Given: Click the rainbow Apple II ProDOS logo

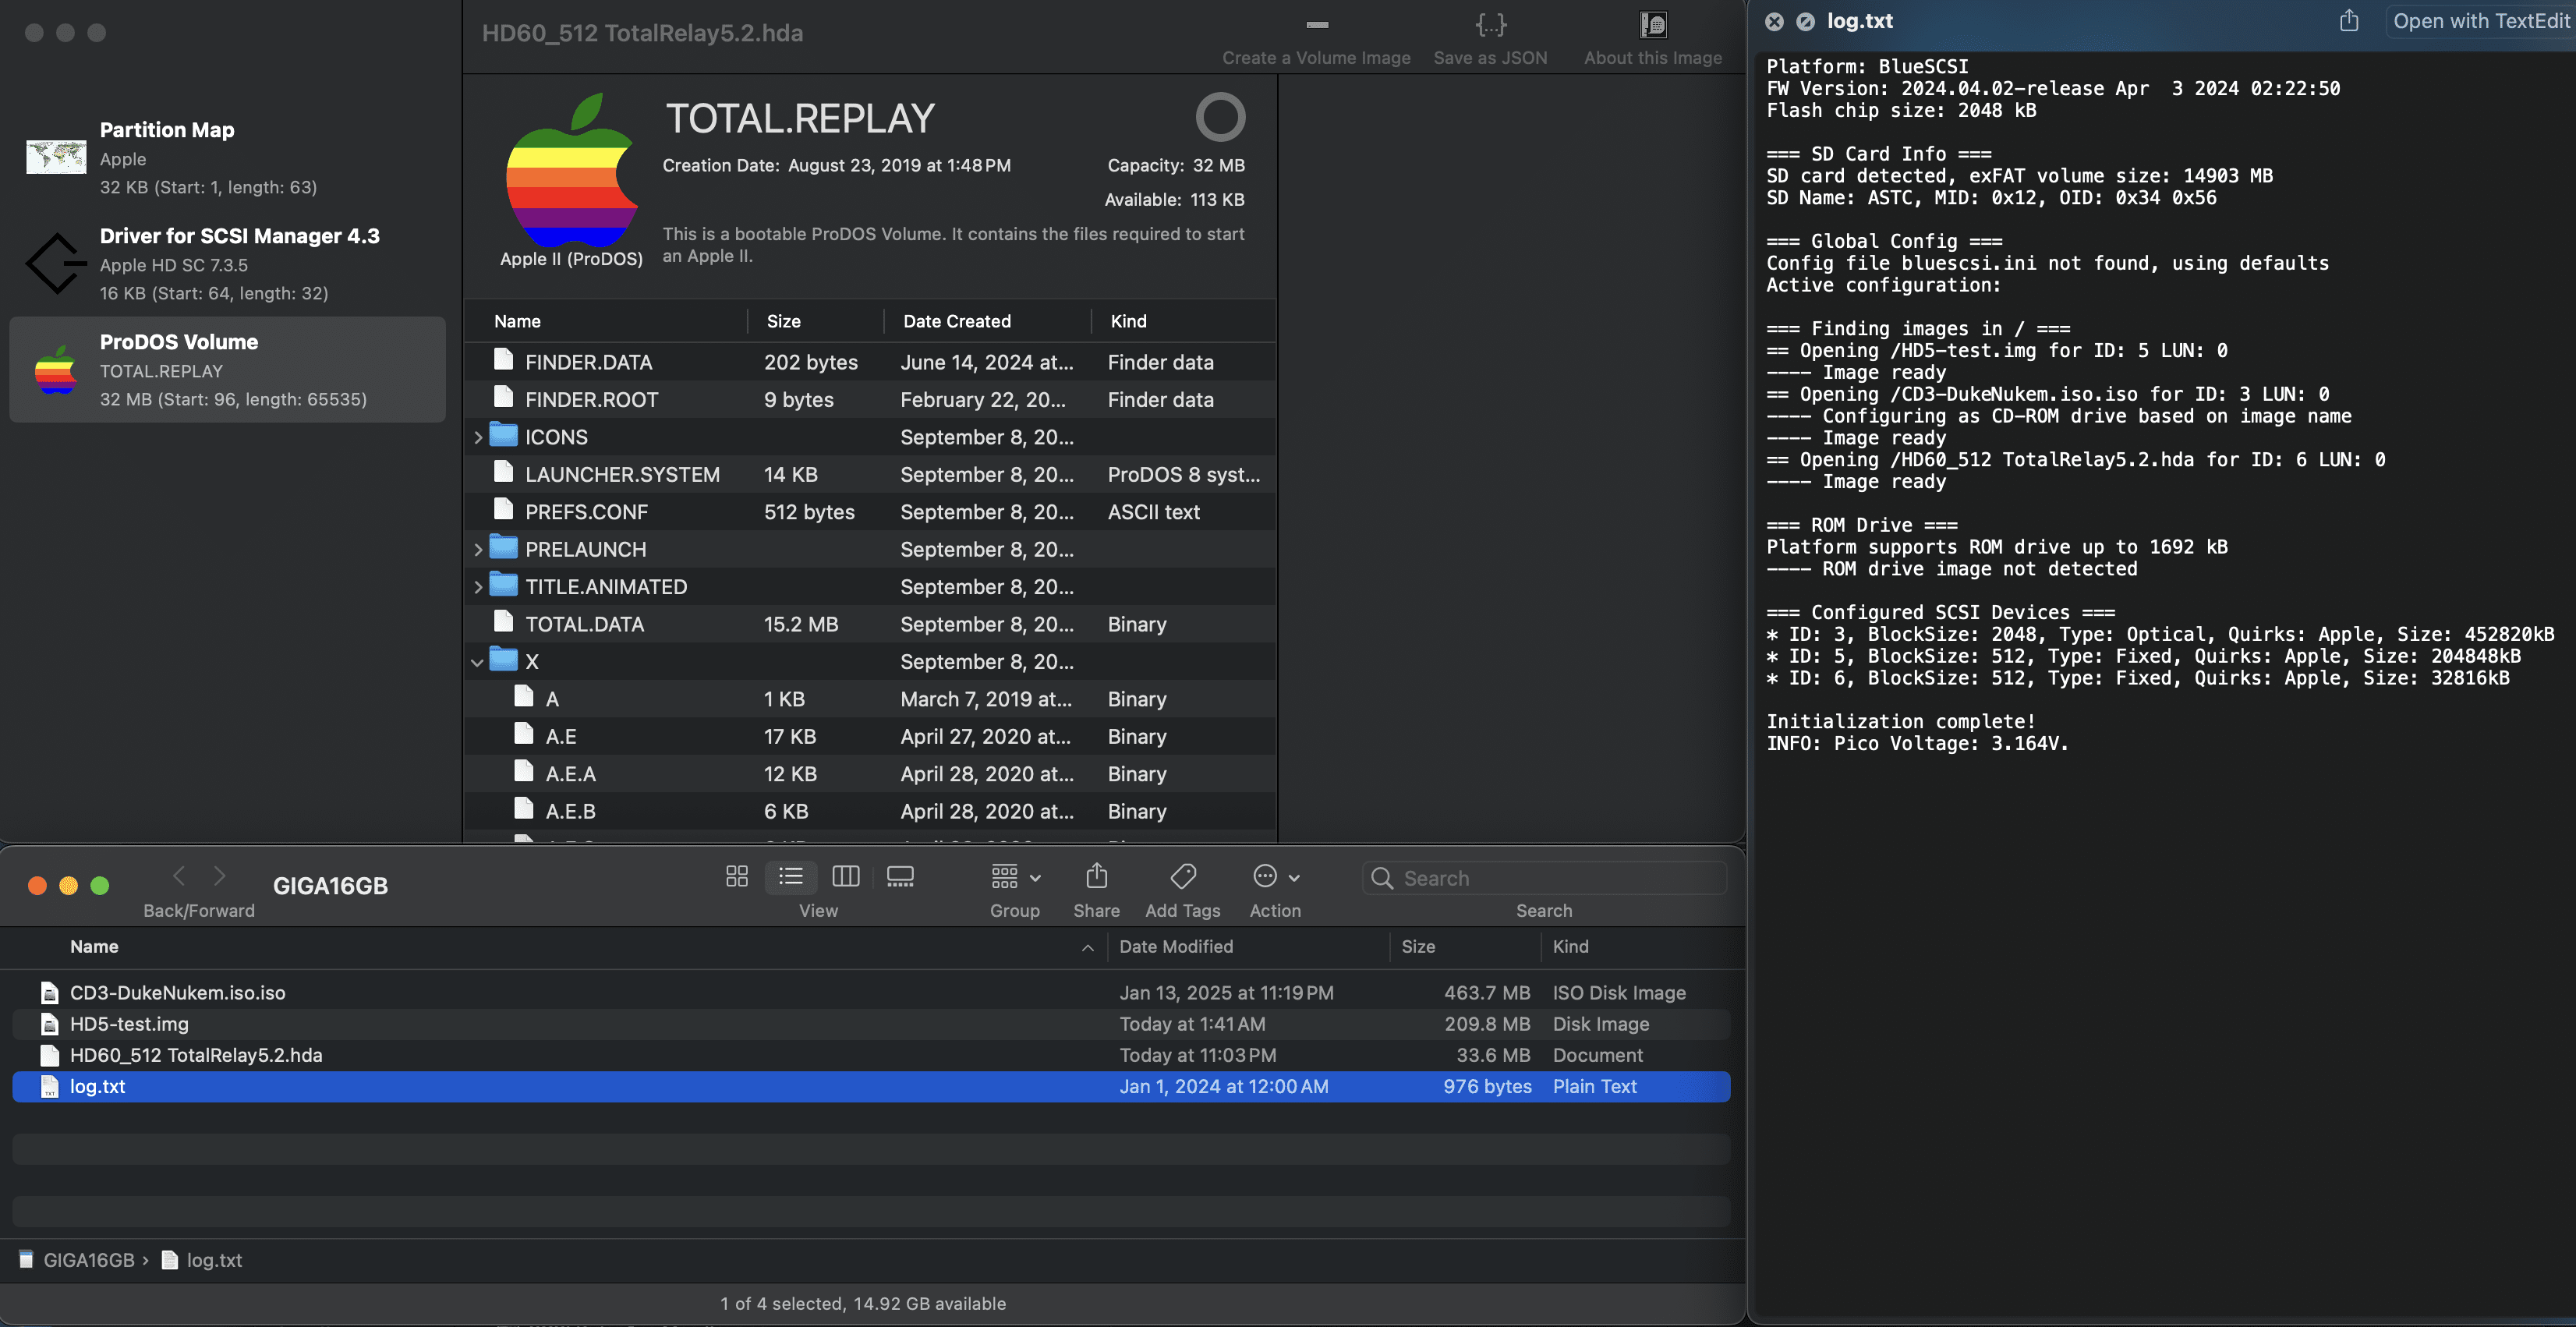Looking at the screenshot, I should [x=571, y=170].
